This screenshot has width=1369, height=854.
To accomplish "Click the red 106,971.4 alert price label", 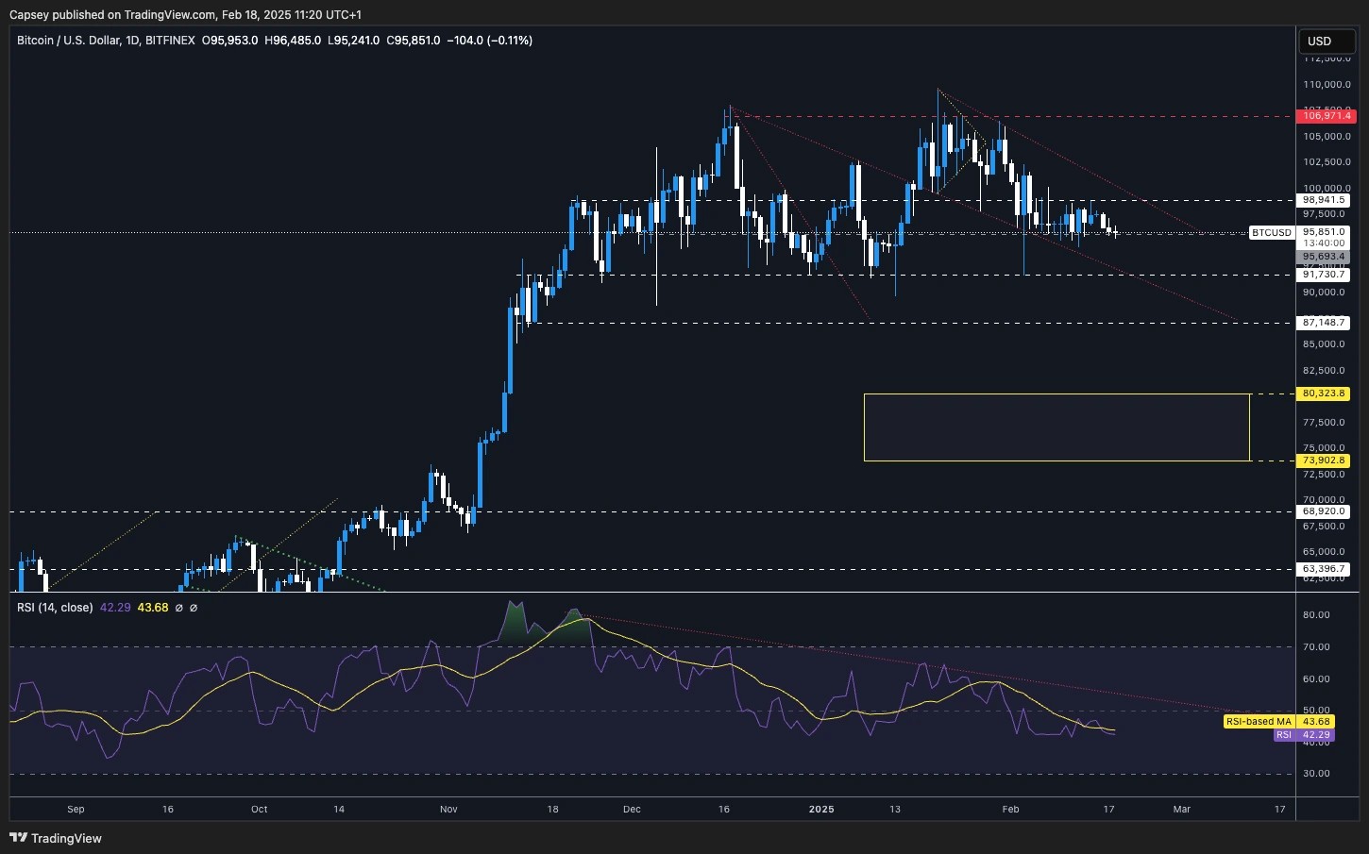I will (1325, 116).
